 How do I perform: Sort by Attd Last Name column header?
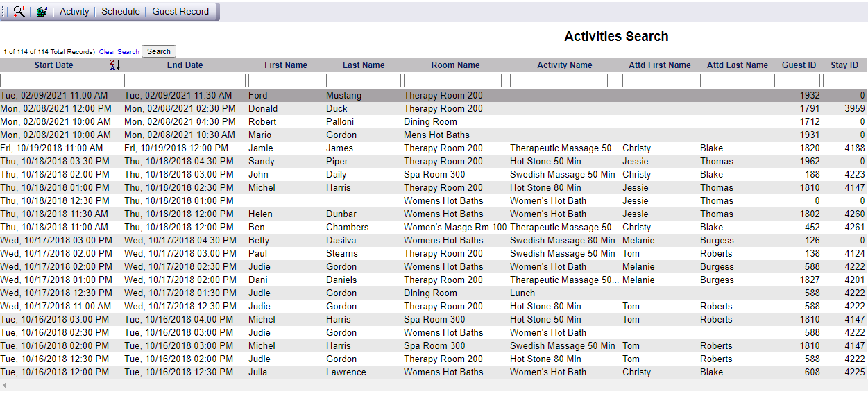pyautogui.click(x=738, y=65)
